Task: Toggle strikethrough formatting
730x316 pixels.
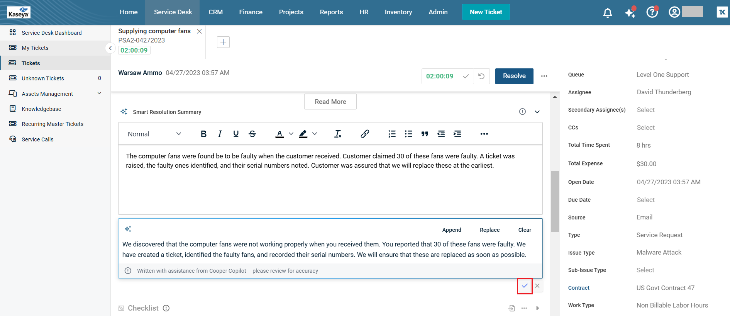Action: click(x=252, y=134)
